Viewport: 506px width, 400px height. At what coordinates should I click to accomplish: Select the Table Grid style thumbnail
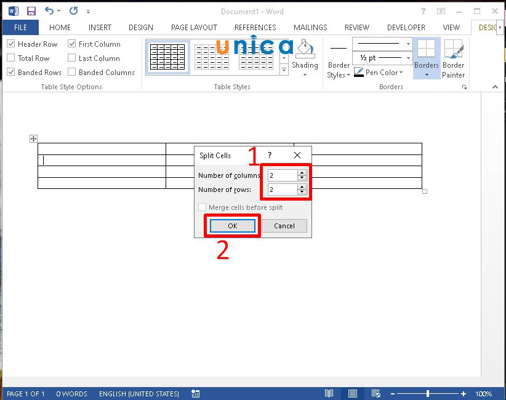pyautogui.click(x=167, y=57)
